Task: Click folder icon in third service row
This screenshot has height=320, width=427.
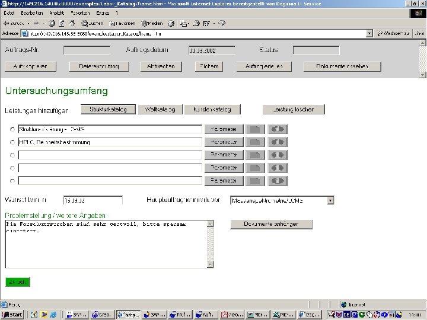Action: (255, 155)
